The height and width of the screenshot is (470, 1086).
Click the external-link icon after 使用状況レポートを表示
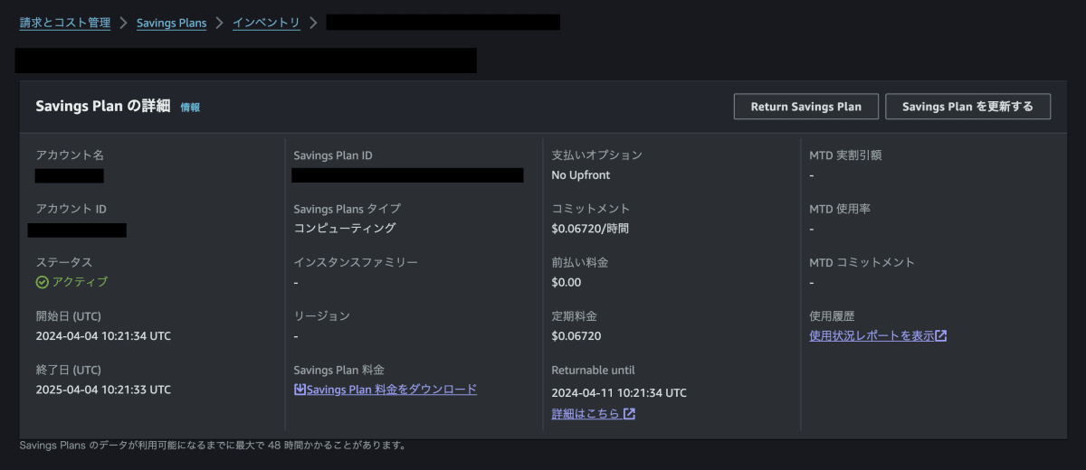941,336
